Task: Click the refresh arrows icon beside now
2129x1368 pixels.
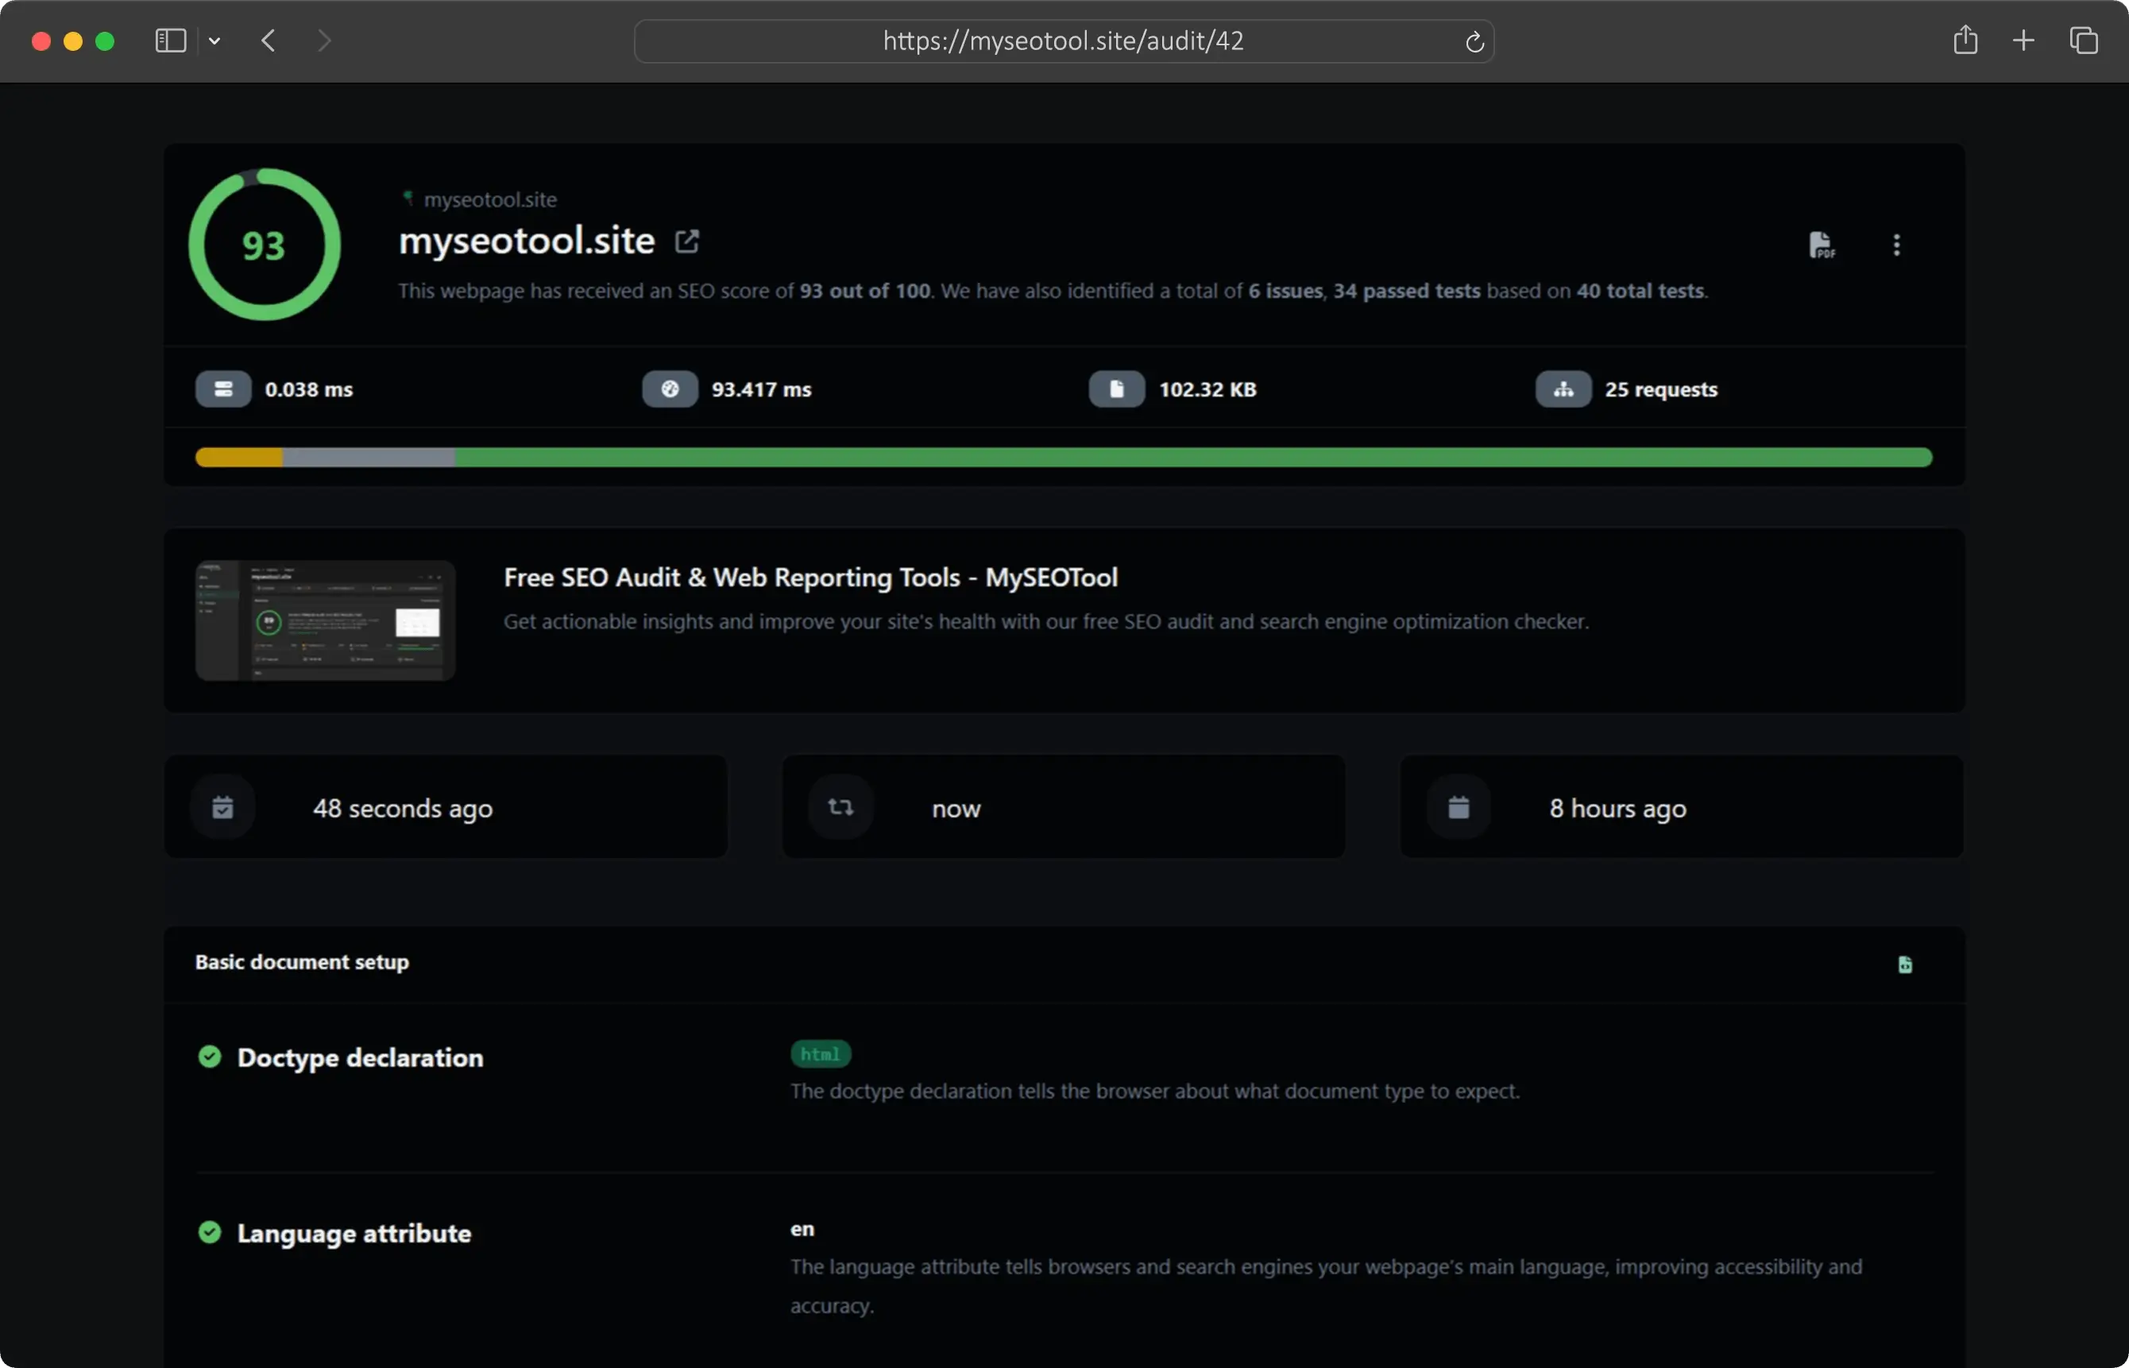Action: click(x=840, y=806)
